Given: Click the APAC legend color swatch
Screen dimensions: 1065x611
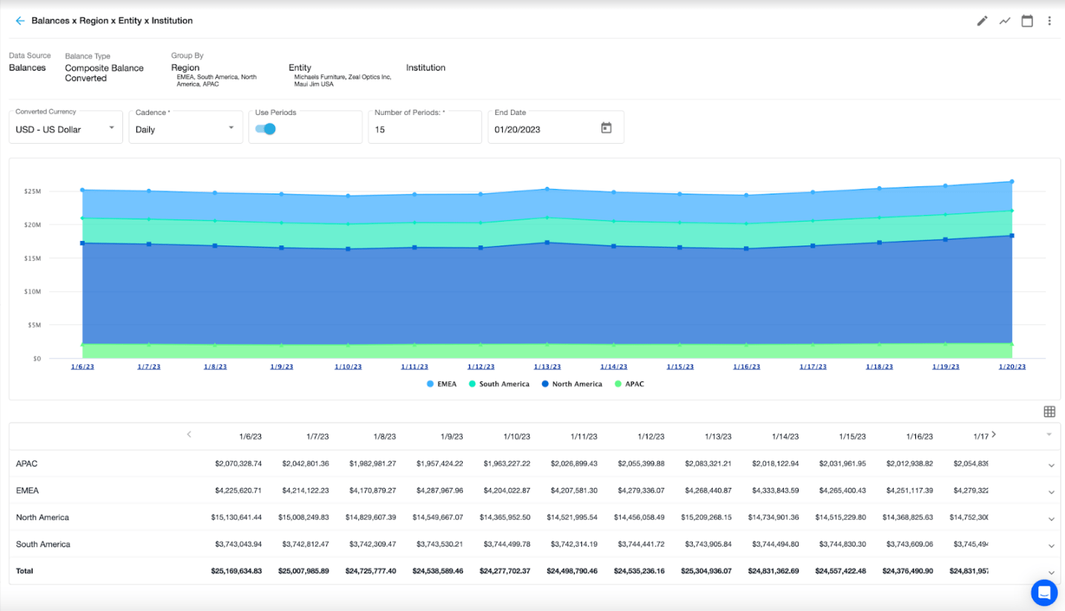Looking at the screenshot, I should click(x=619, y=384).
